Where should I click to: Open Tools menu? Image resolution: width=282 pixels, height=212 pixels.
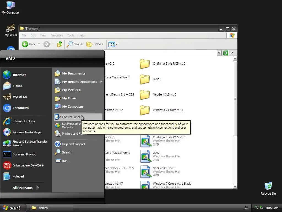pyautogui.click(x=71, y=35)
